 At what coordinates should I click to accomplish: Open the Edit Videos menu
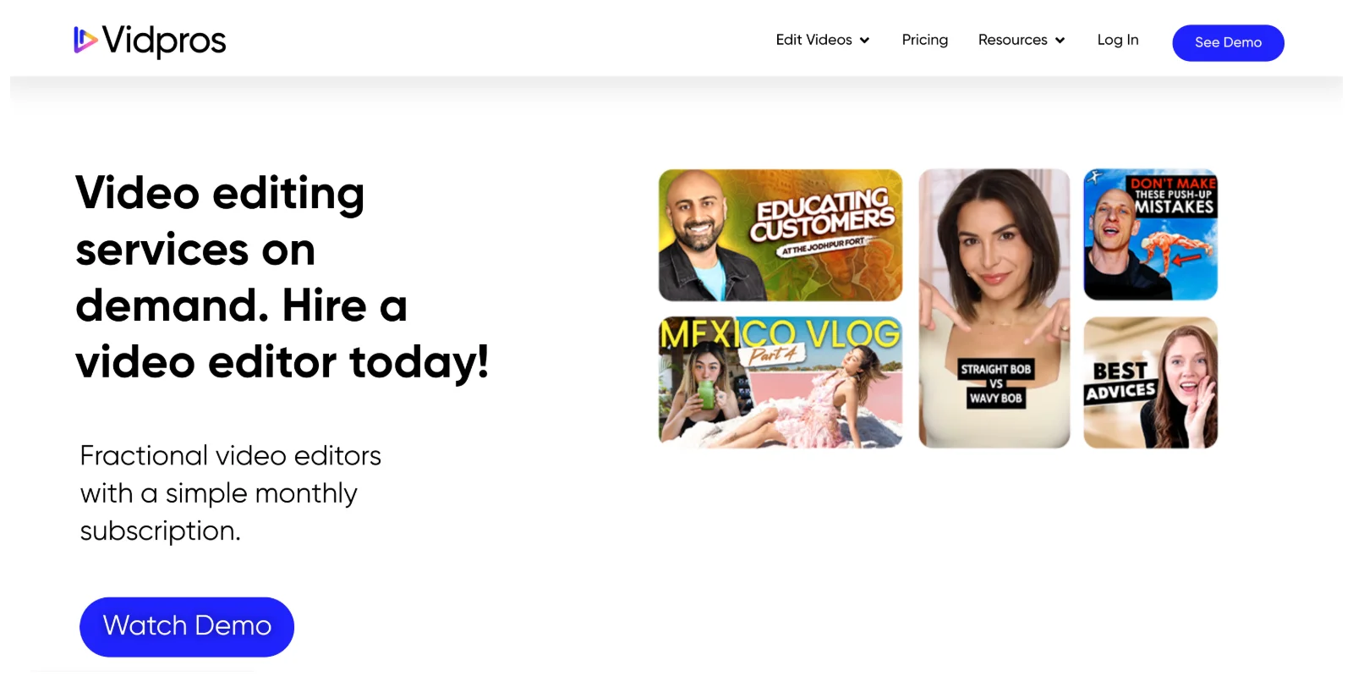[823, 40]
